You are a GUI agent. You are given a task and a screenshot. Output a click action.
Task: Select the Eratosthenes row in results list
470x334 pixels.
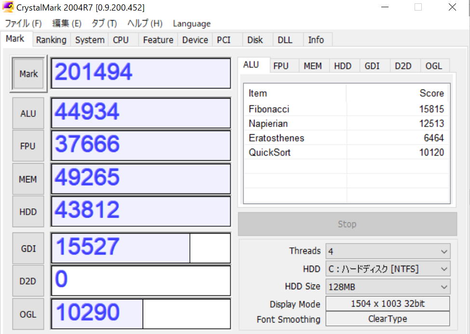point(347,138)
